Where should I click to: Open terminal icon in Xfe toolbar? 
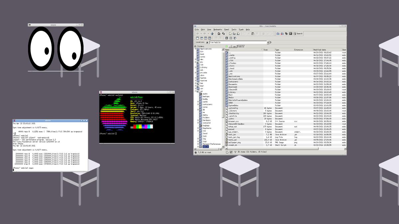[x=291, y=34]
